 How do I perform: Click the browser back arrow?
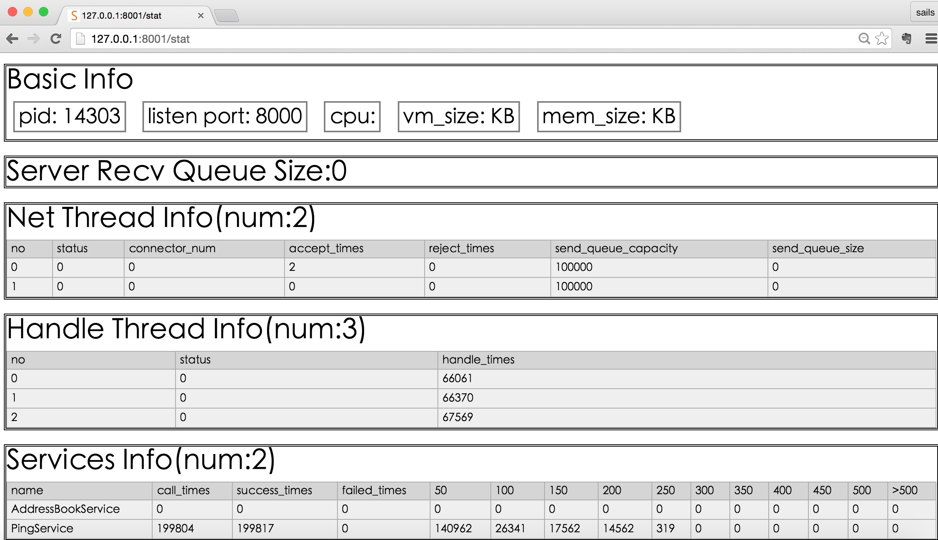12,39
